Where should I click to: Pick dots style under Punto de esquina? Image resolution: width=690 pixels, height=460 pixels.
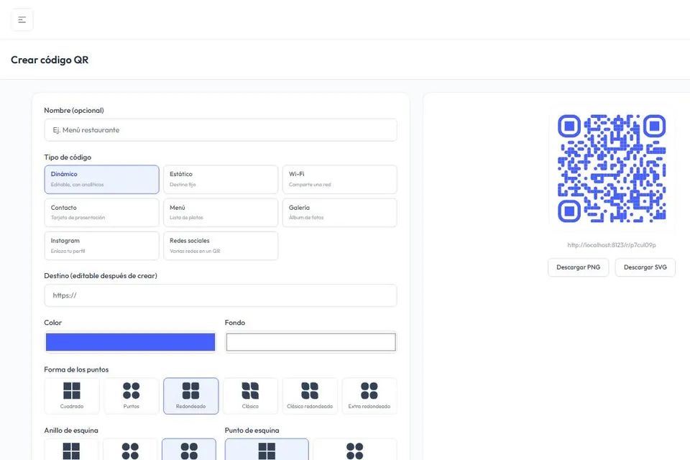pyautogui.click(x=354, y=449)
